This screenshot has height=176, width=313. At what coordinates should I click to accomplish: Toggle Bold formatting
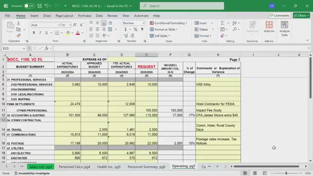[x=34, y=33]
